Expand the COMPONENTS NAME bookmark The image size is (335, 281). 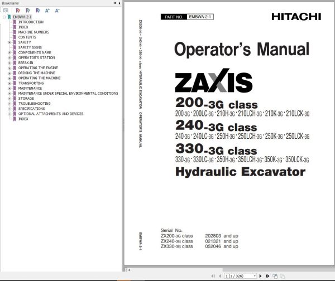click(9, 53)
